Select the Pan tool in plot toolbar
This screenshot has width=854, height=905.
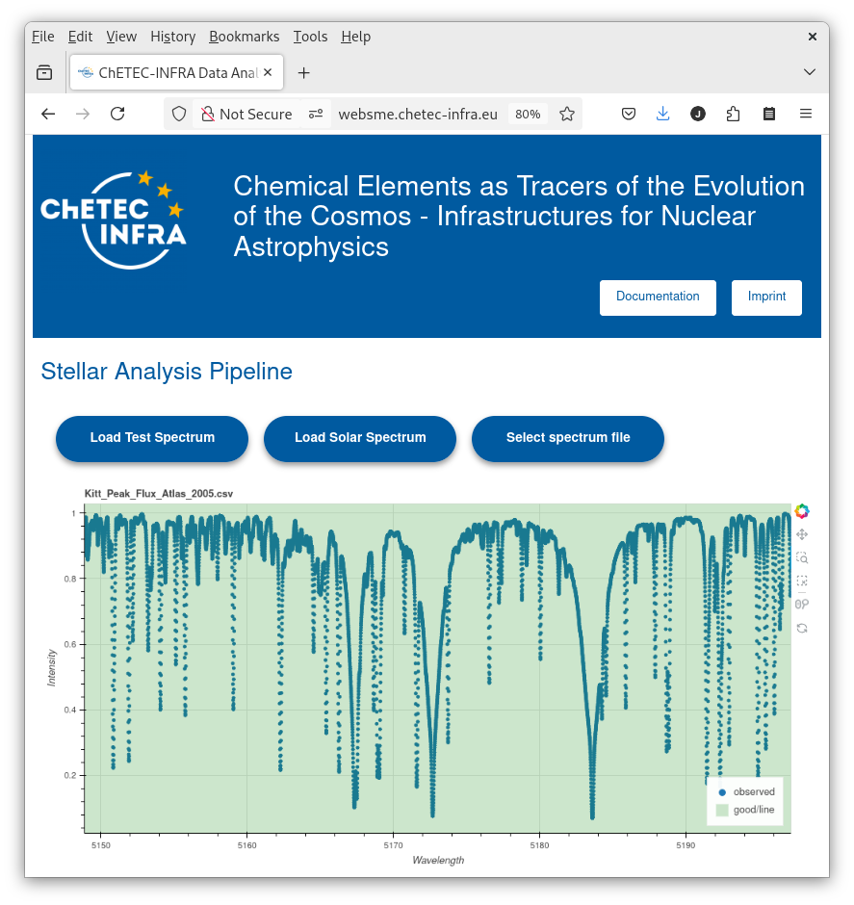[x=801, y=534]
